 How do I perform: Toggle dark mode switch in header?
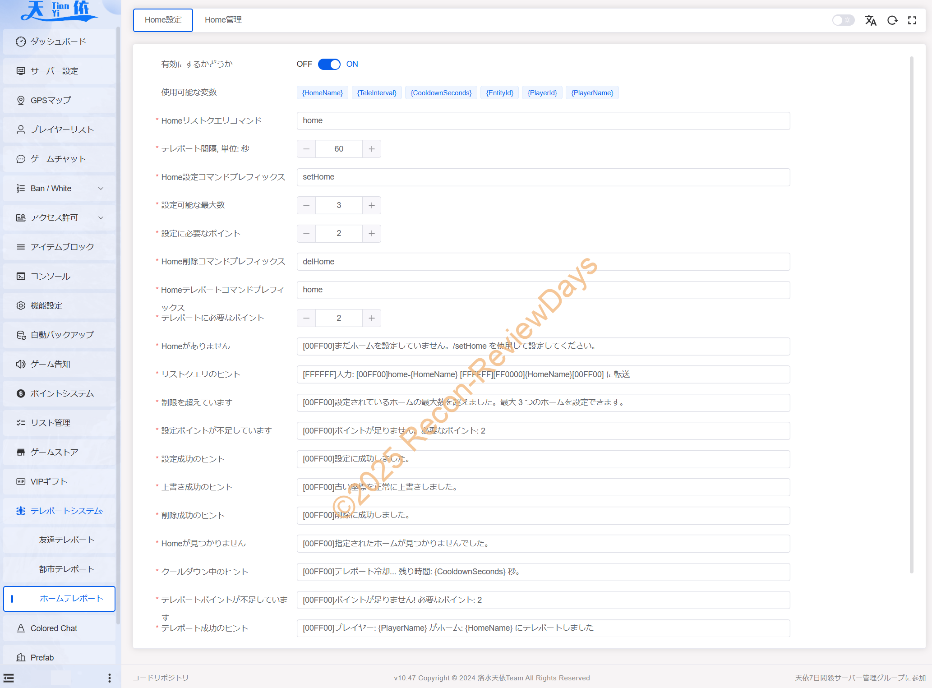pos(842,20)
